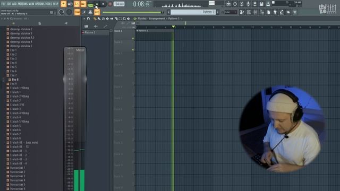Toggle the playlist magnet snap icon

coord(88,19)
